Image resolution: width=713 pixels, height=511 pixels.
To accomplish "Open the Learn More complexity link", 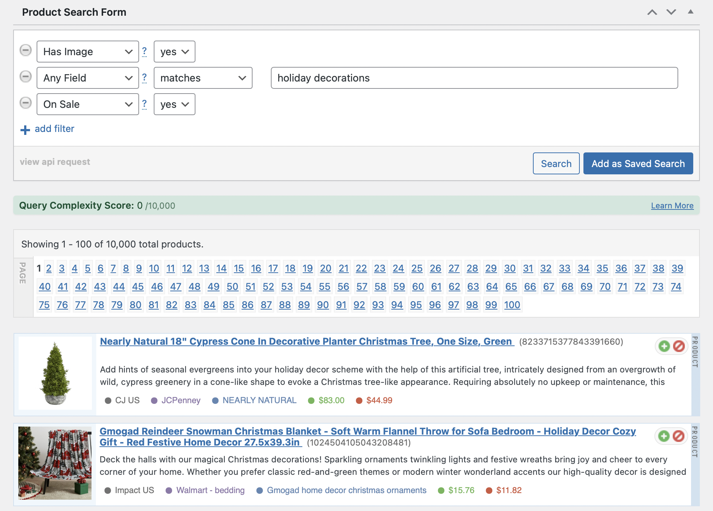I will tap(672, 205).
